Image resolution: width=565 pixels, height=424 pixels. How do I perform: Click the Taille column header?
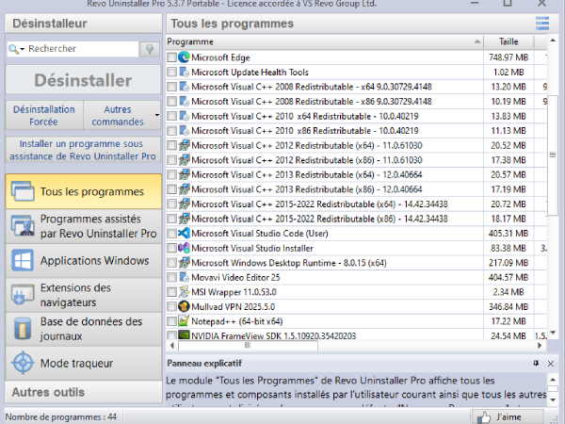[x=508, y=41]
